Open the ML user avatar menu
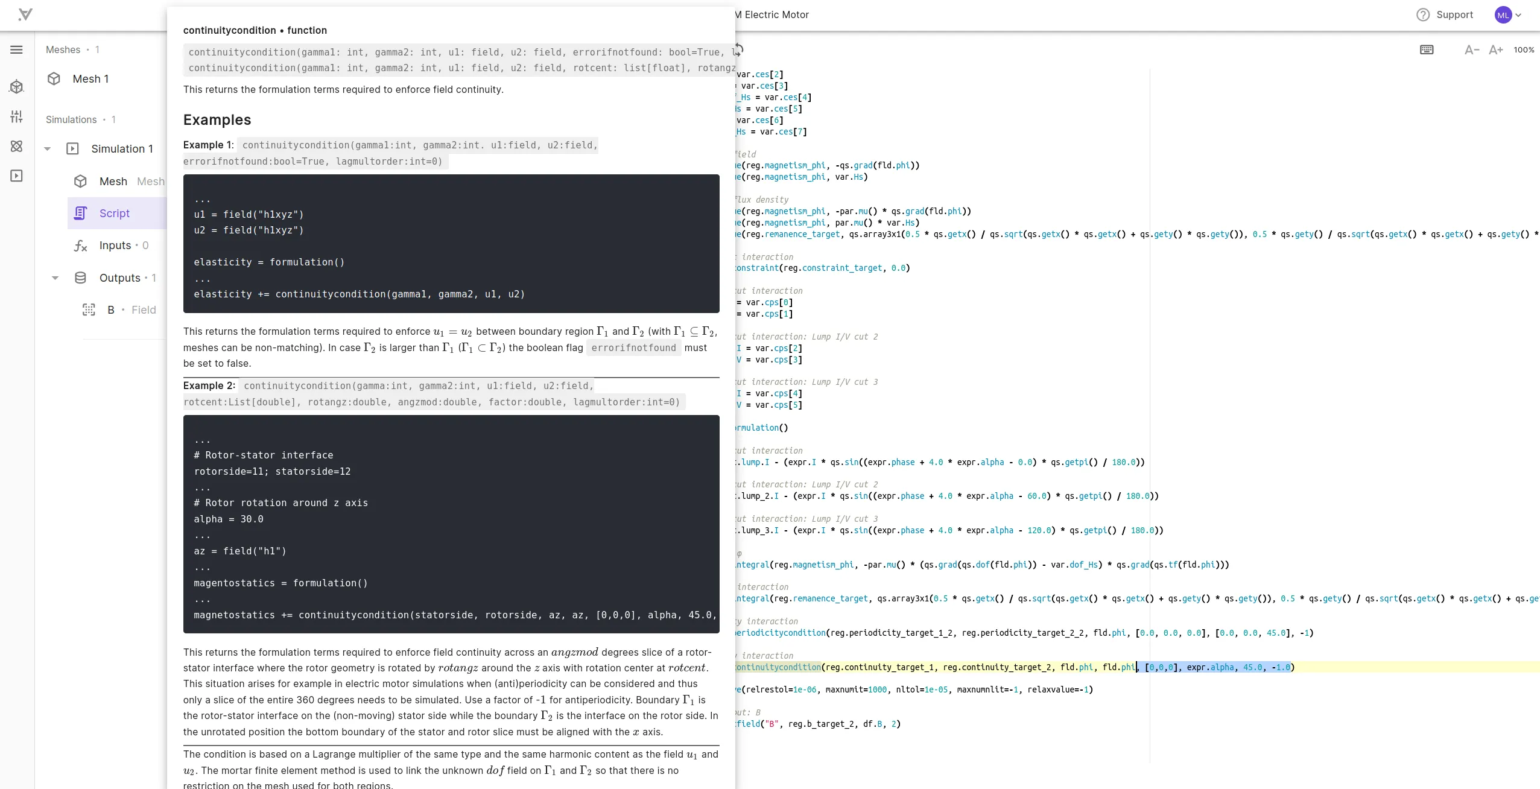 point(1508,15)
